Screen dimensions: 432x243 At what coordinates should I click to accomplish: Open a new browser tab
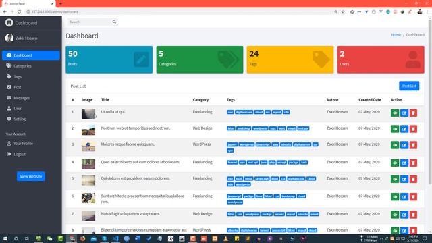(x=61, y=4)
